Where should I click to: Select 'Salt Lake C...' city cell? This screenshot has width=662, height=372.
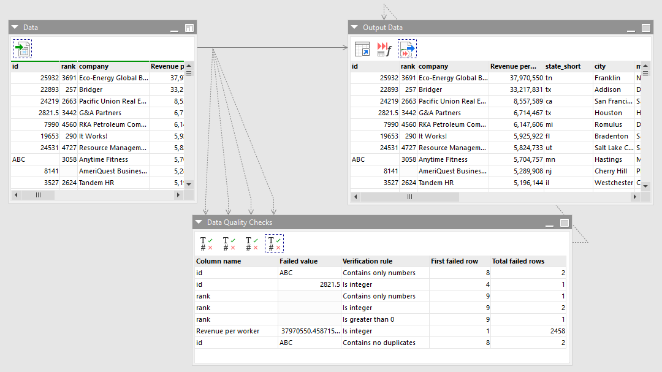614,148
